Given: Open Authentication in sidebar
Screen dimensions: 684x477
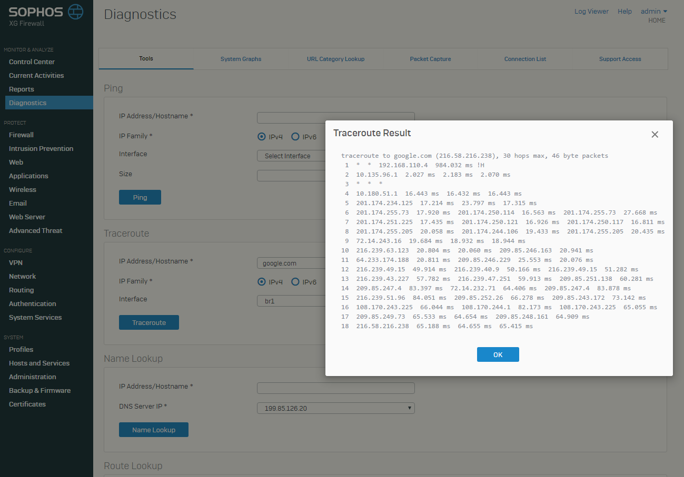Looking at the screenshot, I should [32, 303].
